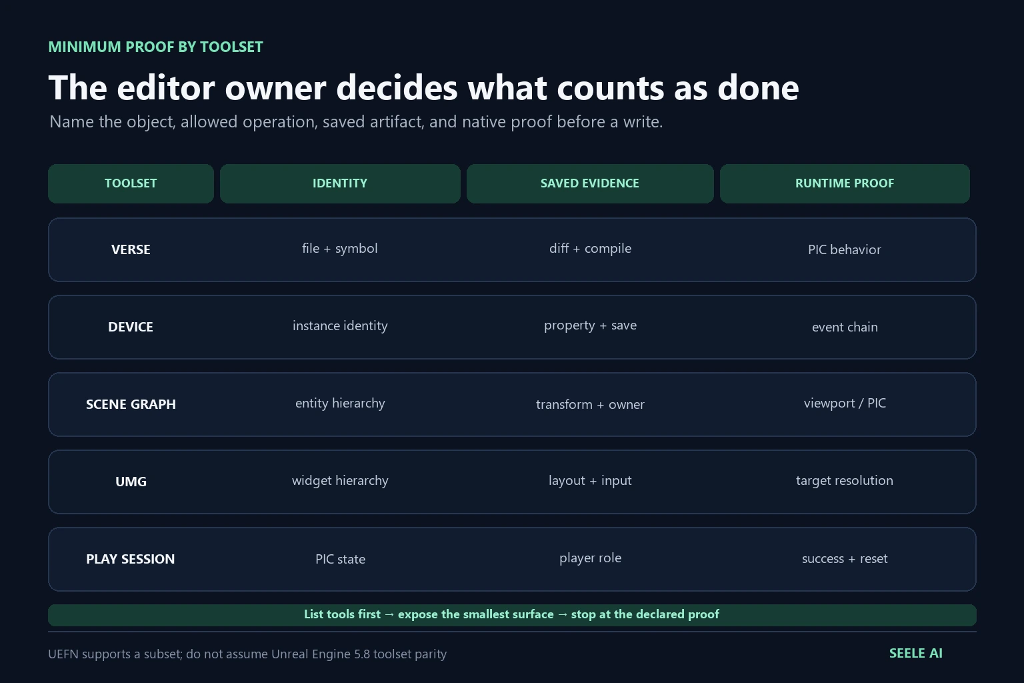Select the 'diff + compile' cell
The height and width of the screenshot is (683, 1024).
click(x=590, y=248)
